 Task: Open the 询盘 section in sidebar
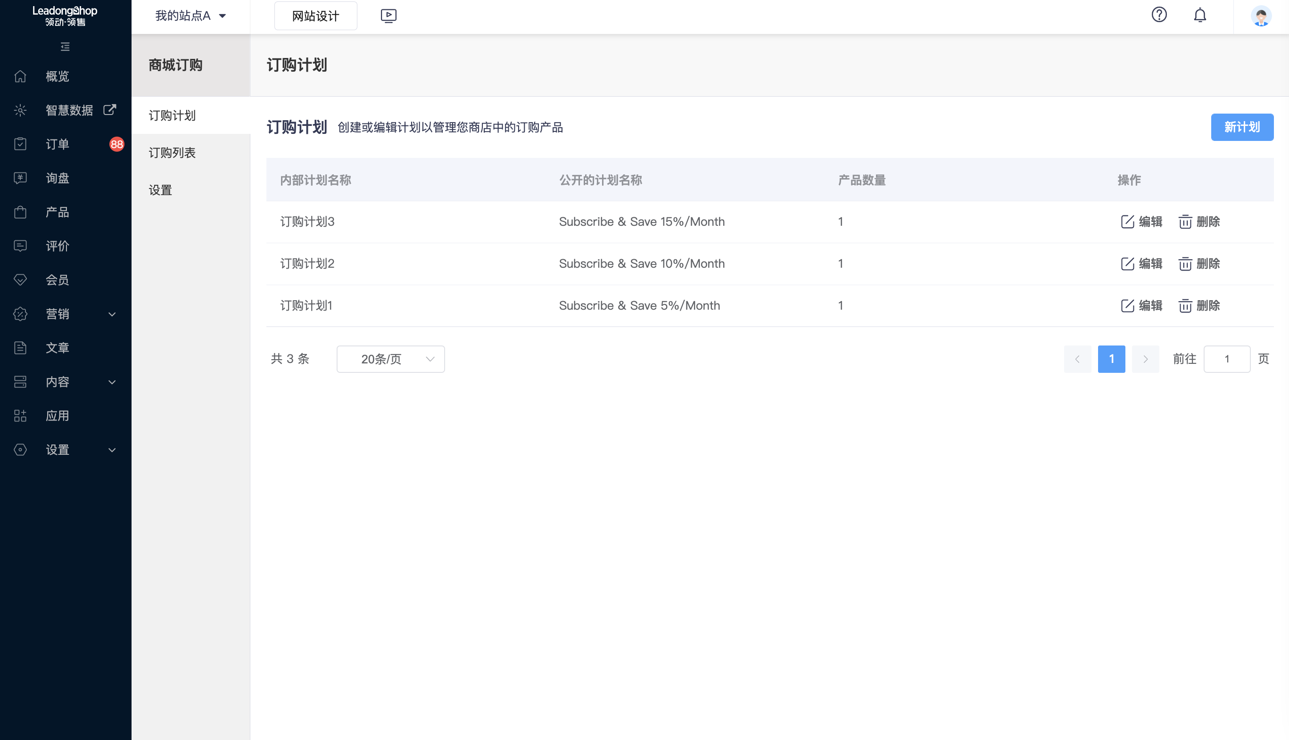click(x=57, y=178)
